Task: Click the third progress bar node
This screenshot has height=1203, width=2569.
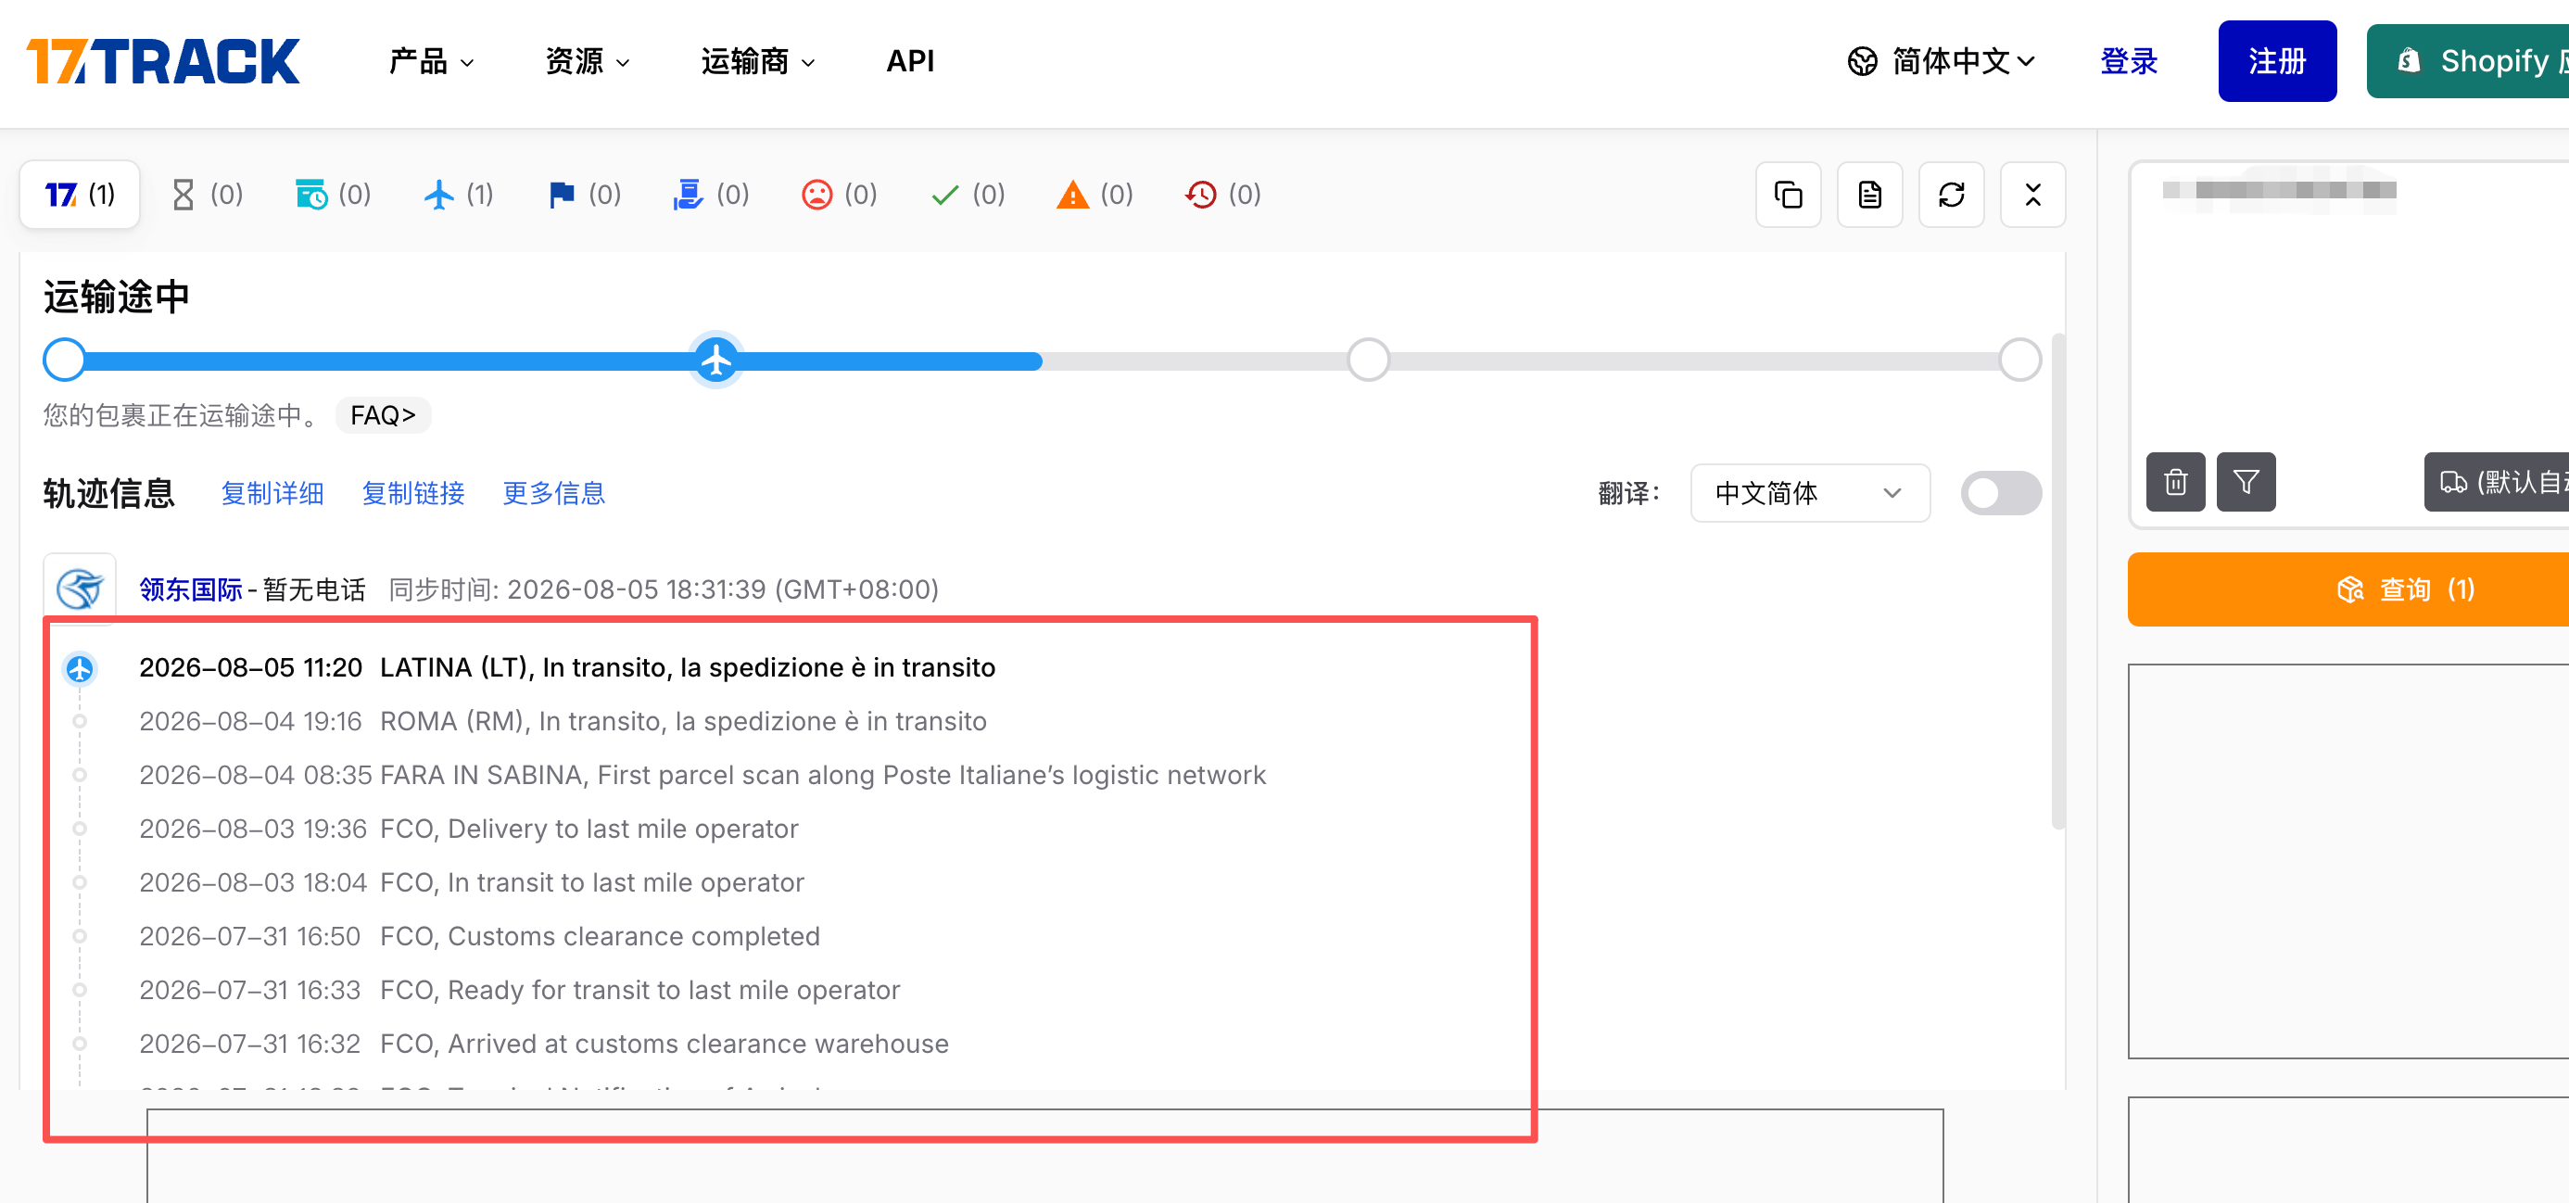Action: click(x=1368, y=361)
